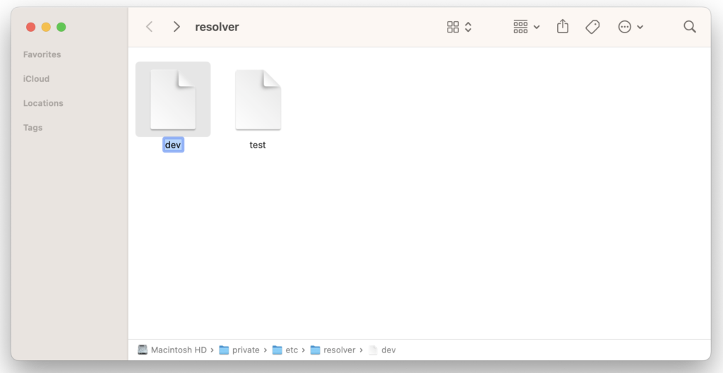Click the etc folder icon in the path bar
Viewport: 723px width, 373px height.
point(277,350)
